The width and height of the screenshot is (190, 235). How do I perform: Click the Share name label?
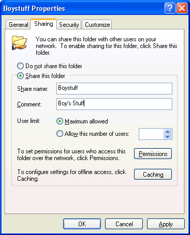coord(33,89)
